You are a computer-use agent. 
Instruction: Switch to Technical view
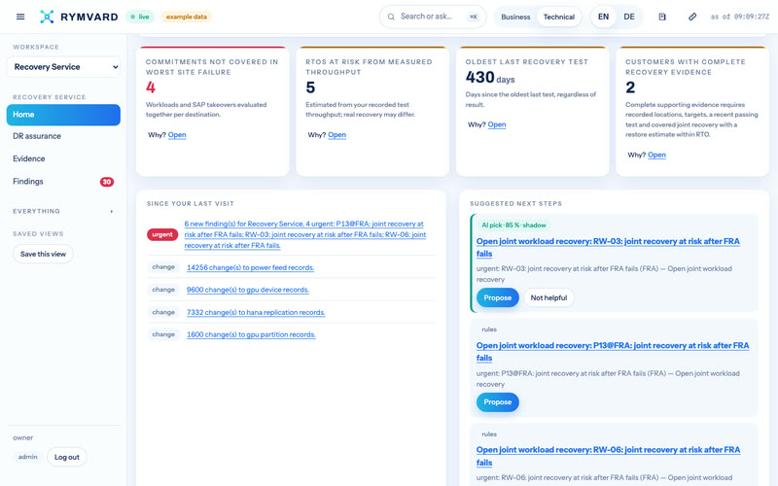(558, 17)
